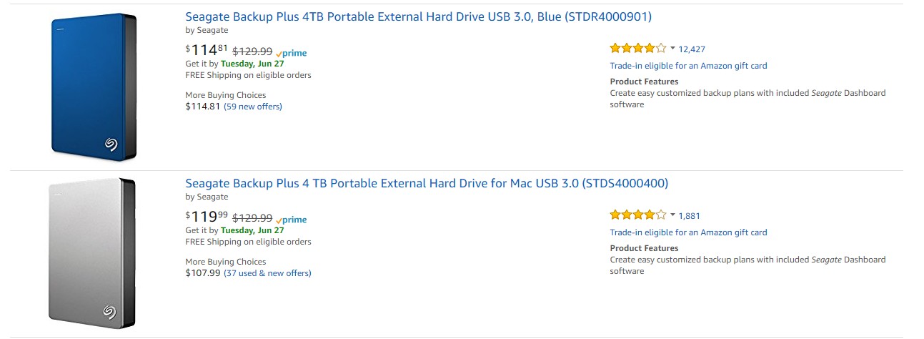Click the $107.99 More Buying Choices price
Screen dimensions: 924x339
tap(203, 273)
